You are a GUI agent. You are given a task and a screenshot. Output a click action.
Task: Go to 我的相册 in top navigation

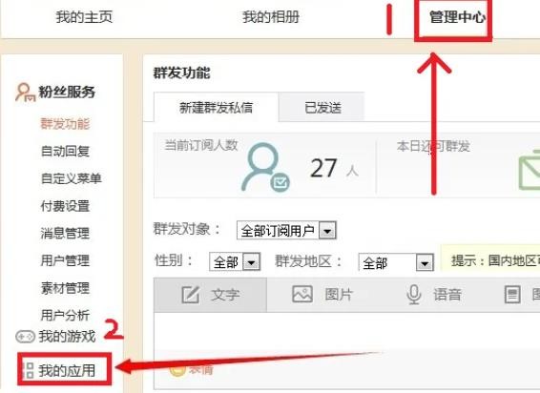(271, 17)
